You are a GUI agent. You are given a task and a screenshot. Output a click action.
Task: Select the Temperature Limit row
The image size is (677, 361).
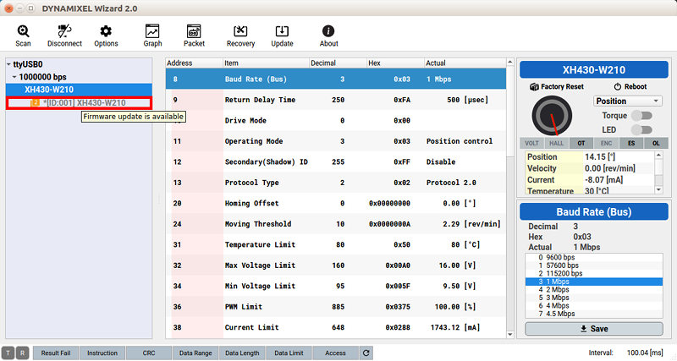click(335, 244)
